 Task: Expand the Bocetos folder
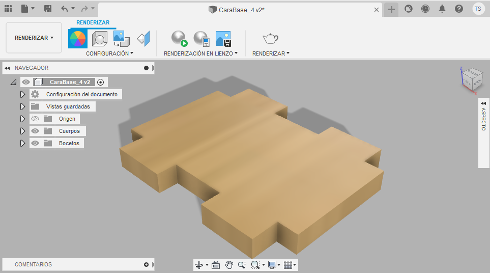click(22, 143)
